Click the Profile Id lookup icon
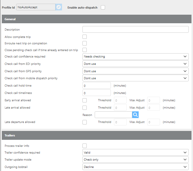The image size is (193, 171). coord(59,7)
